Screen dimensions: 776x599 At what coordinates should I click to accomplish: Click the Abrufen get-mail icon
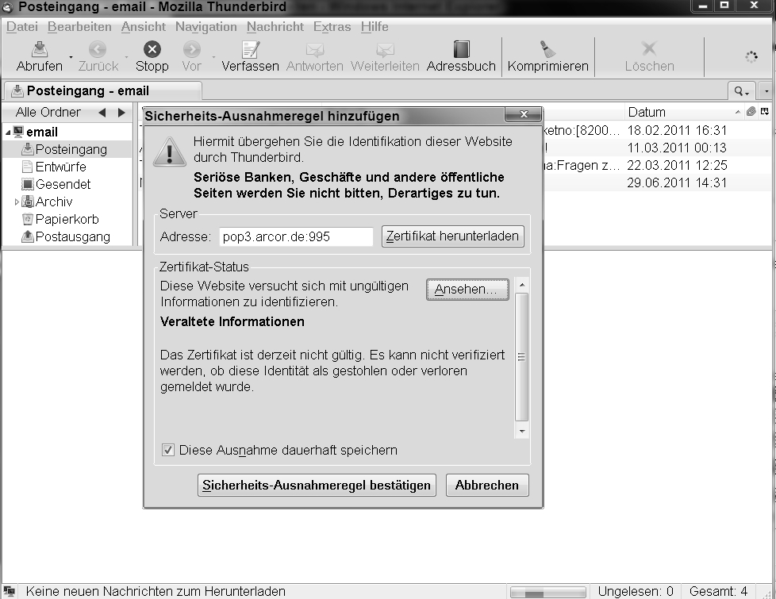(40, 49)
